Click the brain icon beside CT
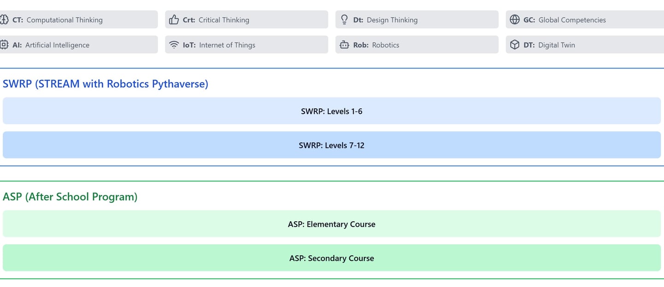The height and width of the screenshot is (287, 664). (4, 20)
